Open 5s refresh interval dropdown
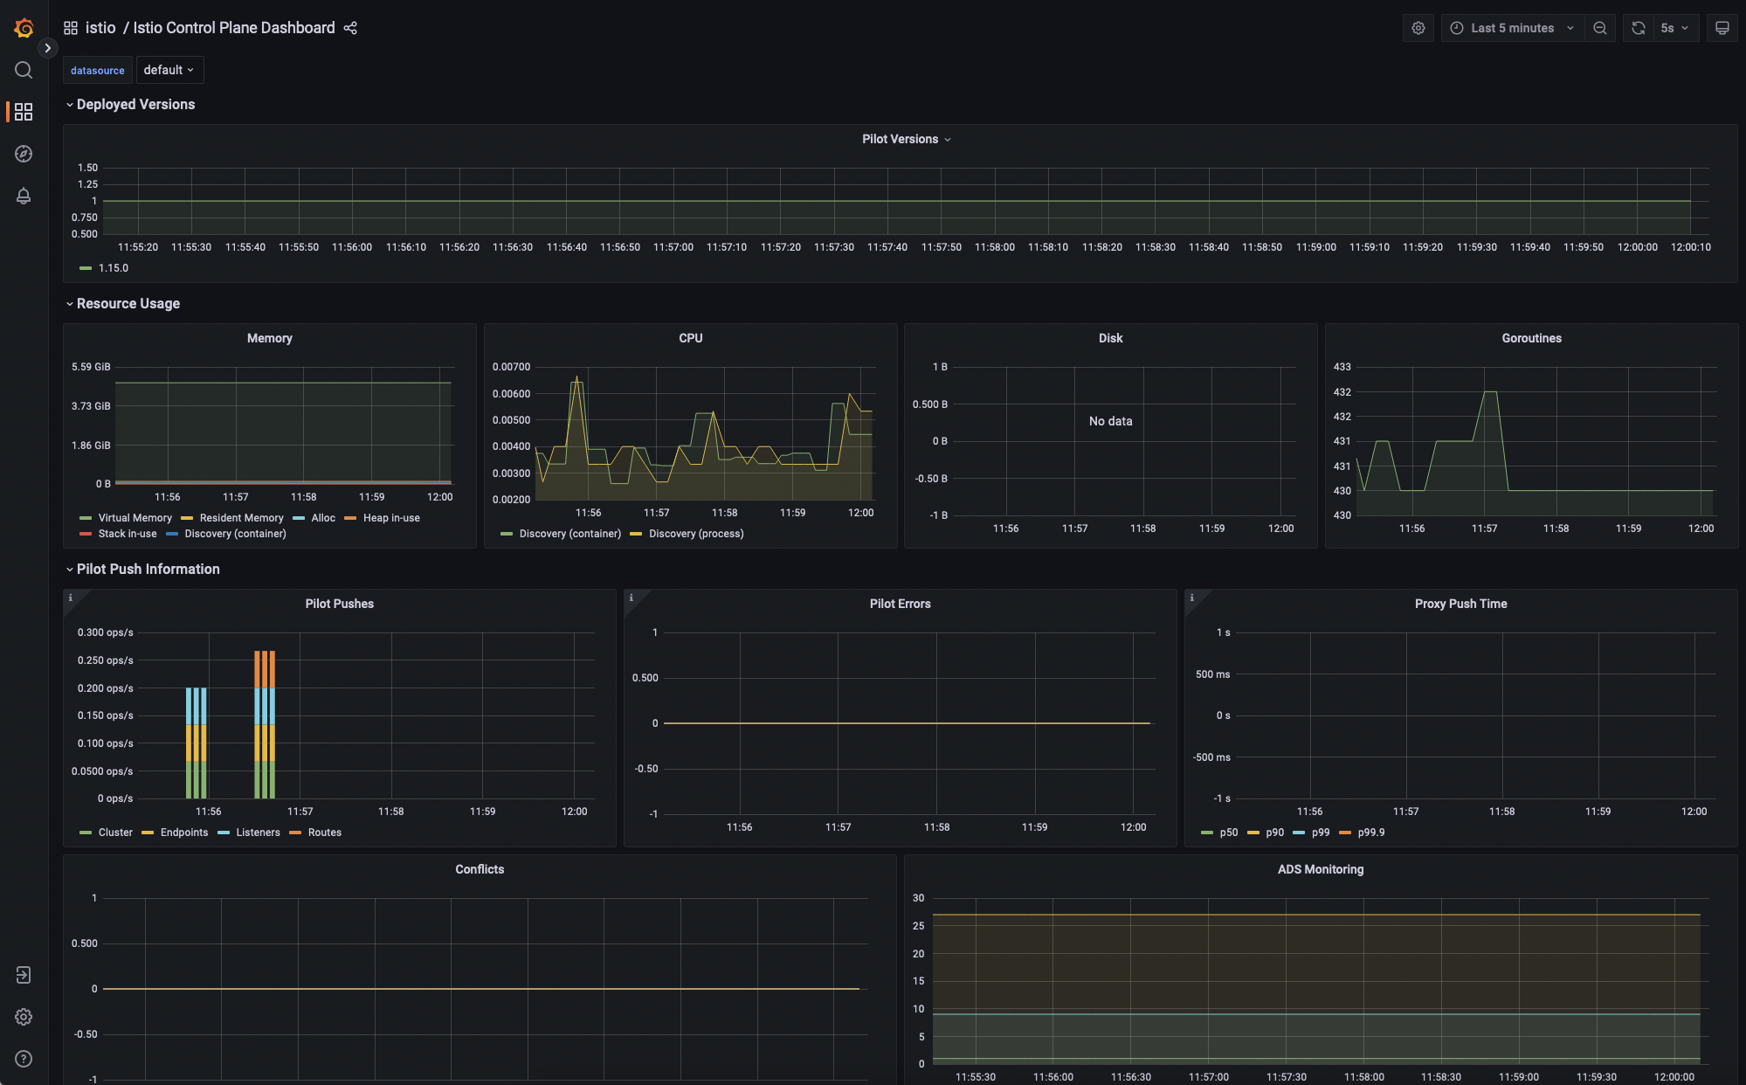The image size is (1746, 1085). [x=1675, y=28]
